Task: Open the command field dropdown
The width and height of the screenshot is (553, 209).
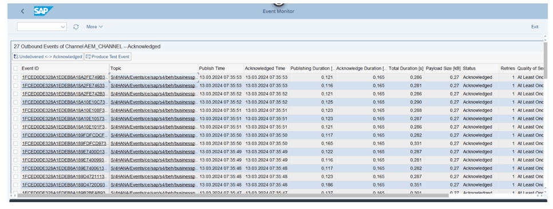Action: pyautogui.click(x=63, y=27)
